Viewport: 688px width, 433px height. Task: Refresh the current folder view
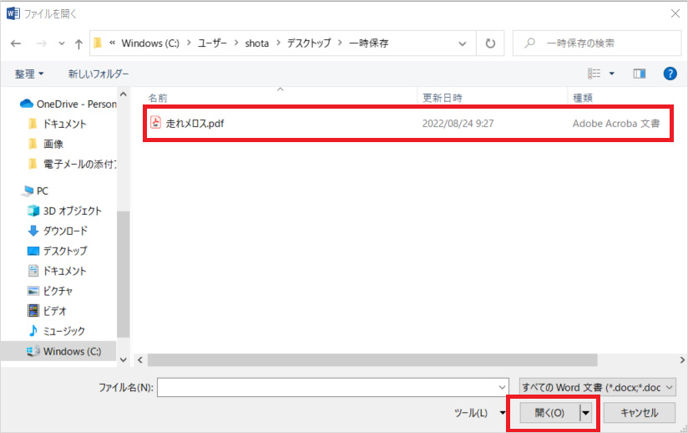(x=490, y=43)
